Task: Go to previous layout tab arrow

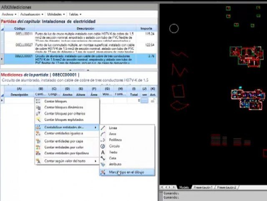Action: pyautogui.click(x=166, y=187)
